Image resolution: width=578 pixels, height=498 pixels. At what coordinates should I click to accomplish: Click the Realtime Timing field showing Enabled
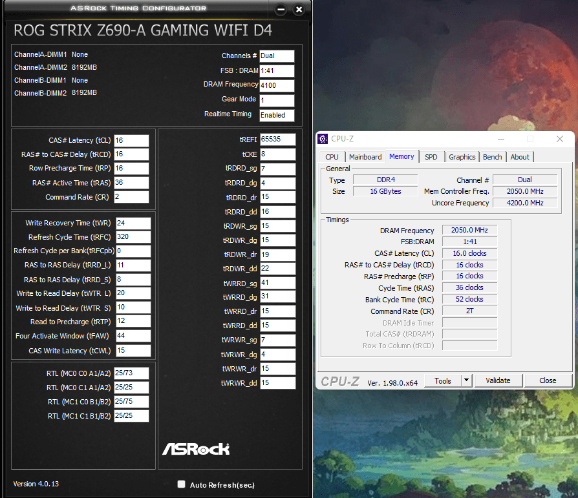click(277, 115)
